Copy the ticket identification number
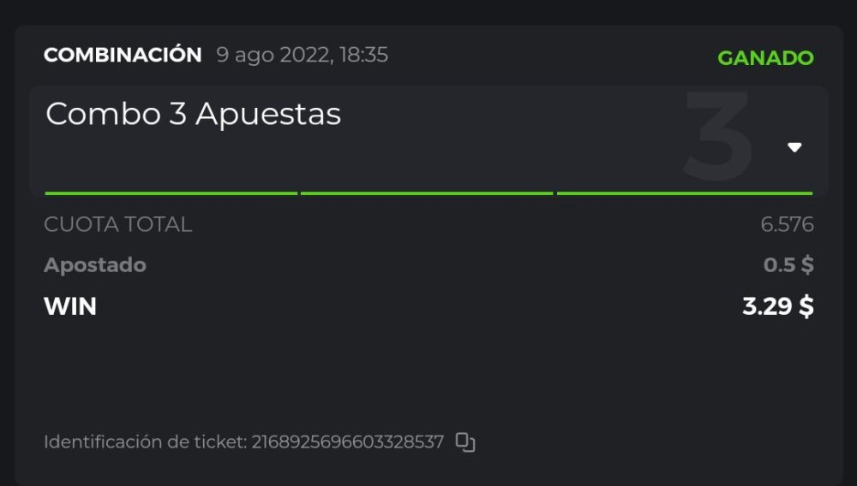This screenshot has height=486, width=857. tap(464, 442)
